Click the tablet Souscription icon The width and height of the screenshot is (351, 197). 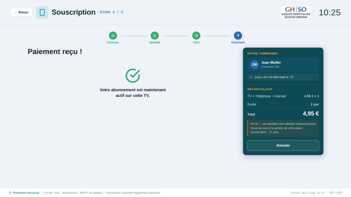[x=42, y=12]
